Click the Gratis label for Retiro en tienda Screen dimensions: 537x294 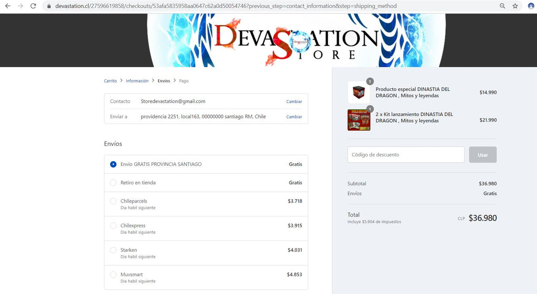[x=295, y=183]
